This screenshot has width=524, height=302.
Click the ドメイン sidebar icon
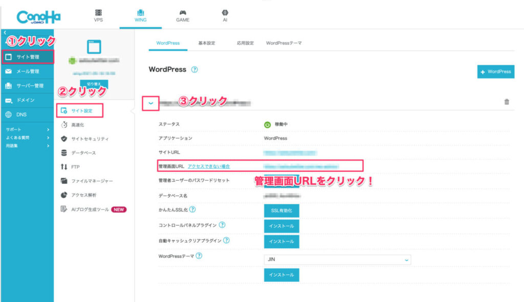click(9, 101)
